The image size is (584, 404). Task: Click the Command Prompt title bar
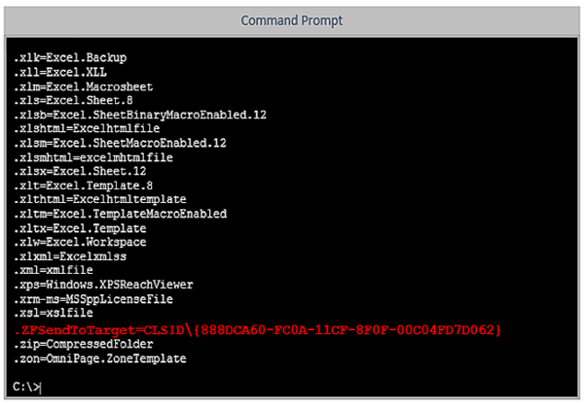tap(292, 19)
